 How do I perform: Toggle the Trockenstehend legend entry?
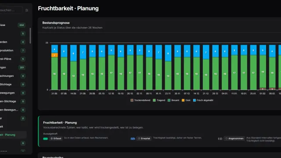coord(140,101)
